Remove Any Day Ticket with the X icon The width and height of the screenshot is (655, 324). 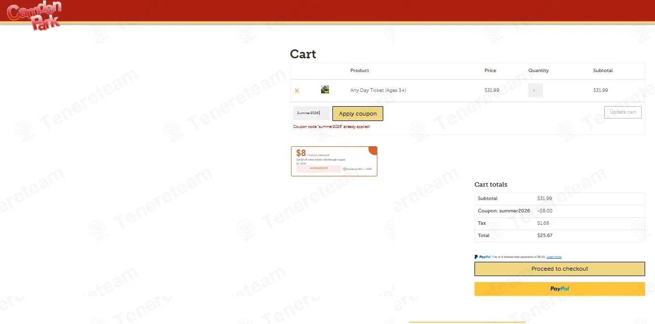[x=297, y=90]
